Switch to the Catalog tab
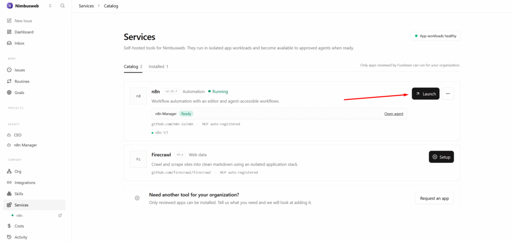This screenshot has height=241, width=512. point(133,66)
